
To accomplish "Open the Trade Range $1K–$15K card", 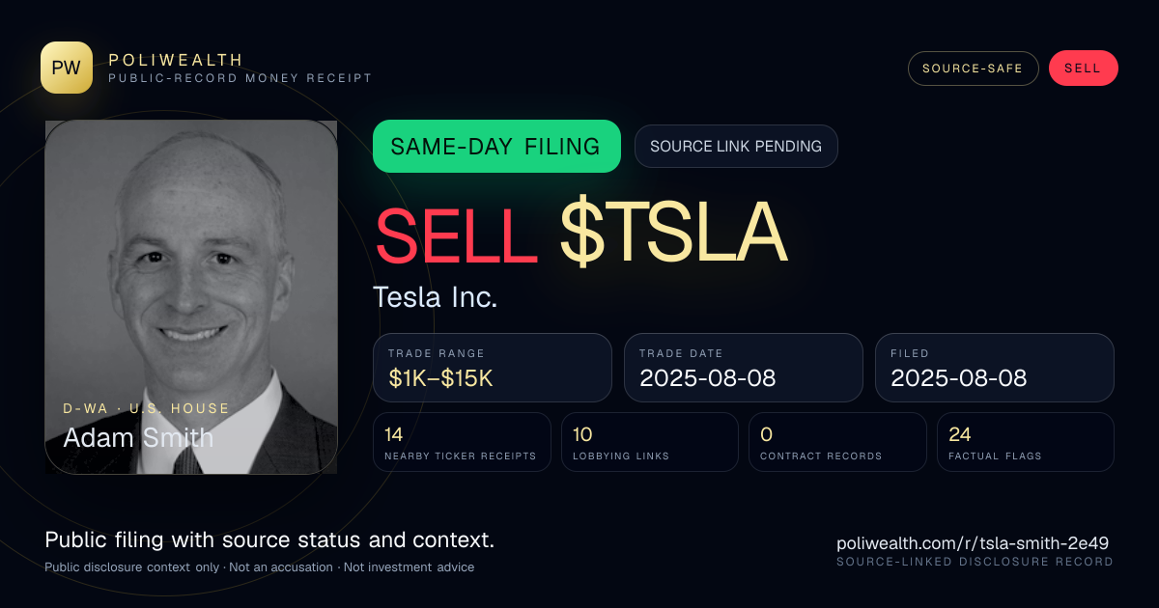I will coord(493,368).
